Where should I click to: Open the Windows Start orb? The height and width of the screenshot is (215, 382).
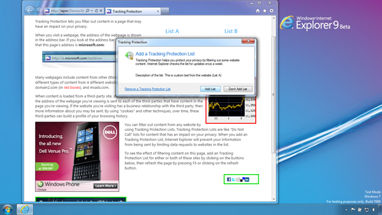coord(7,210)
